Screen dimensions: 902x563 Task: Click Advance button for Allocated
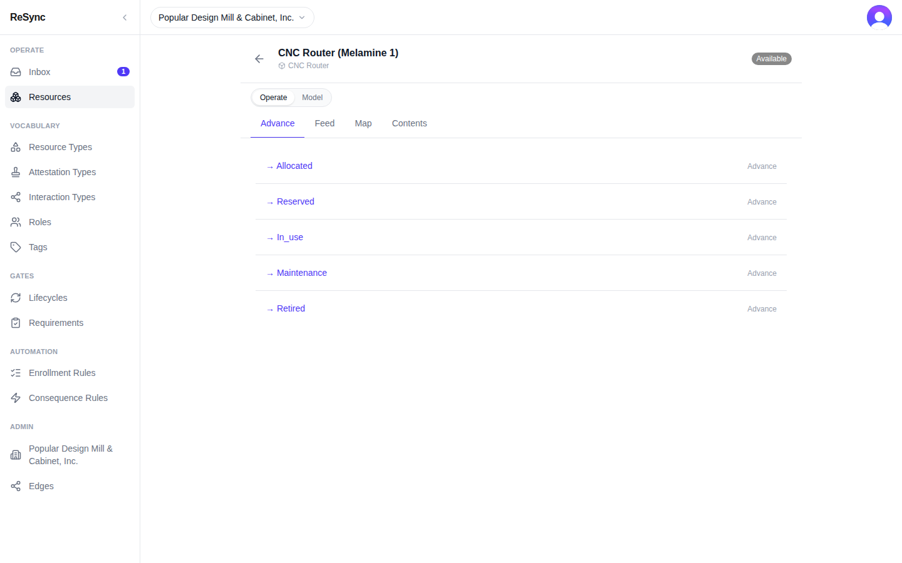point(762,166)
